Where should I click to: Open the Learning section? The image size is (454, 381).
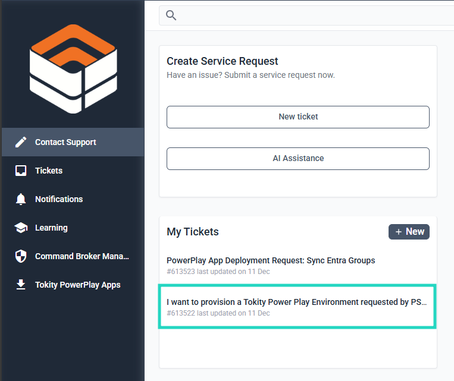point(51,228)
